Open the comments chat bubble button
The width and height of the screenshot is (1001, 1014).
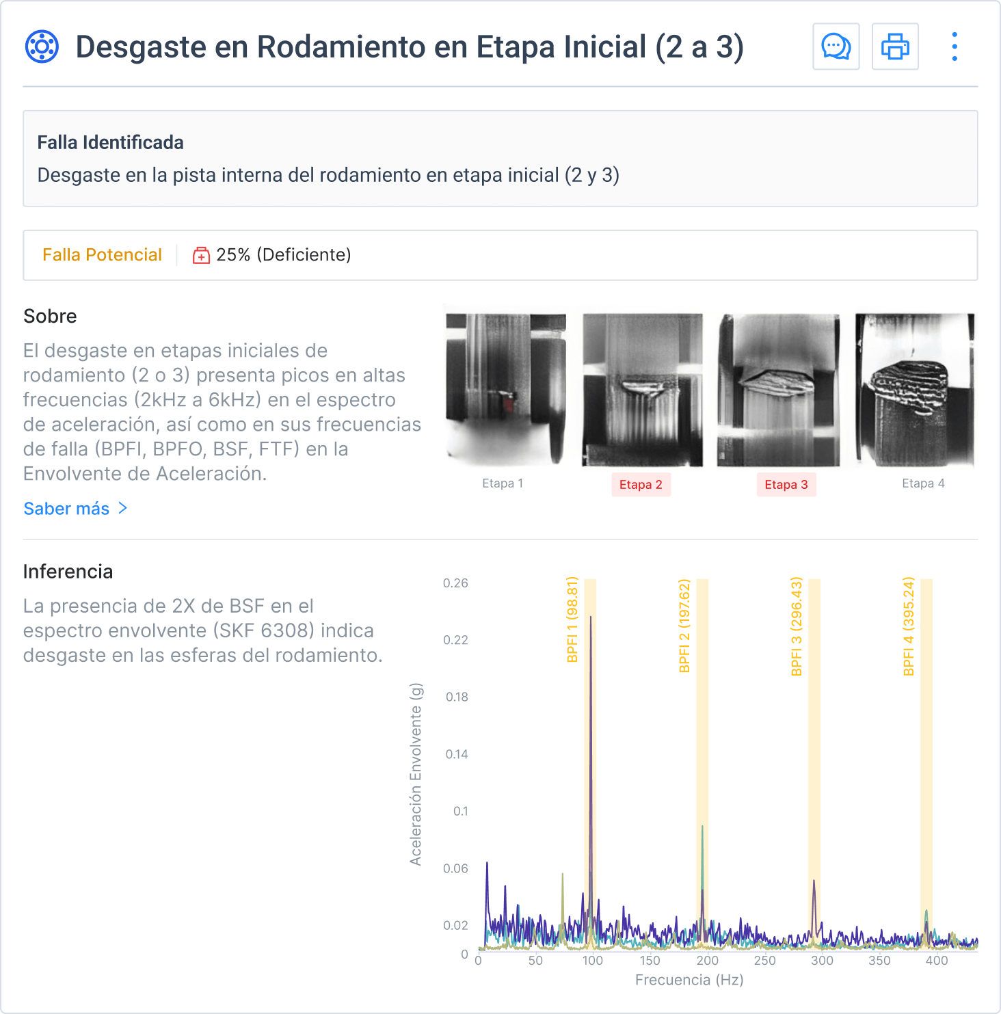point(836,47)
